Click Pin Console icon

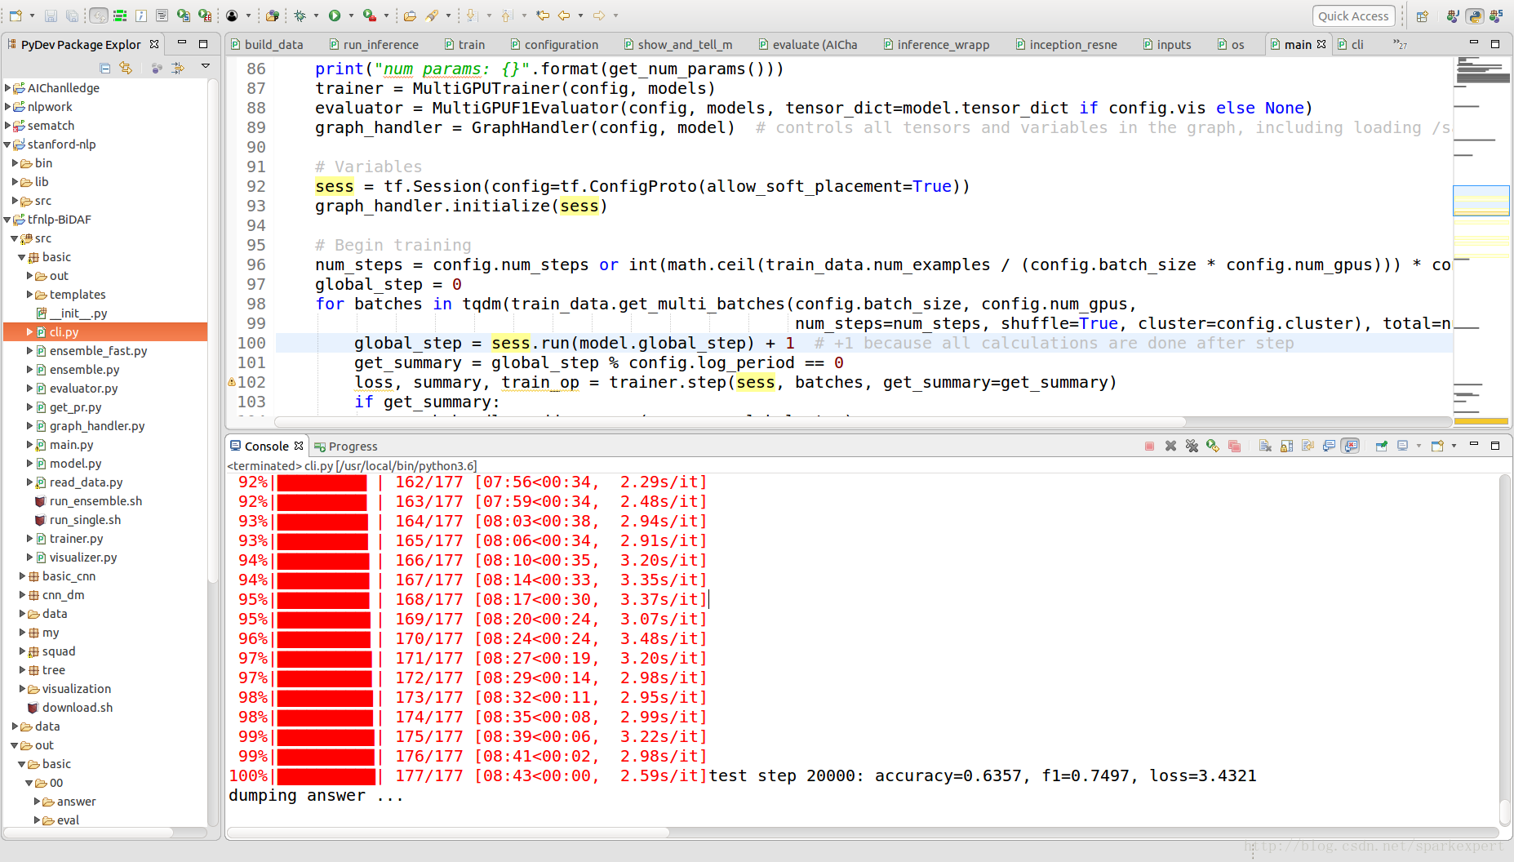tap(1381, 446)
